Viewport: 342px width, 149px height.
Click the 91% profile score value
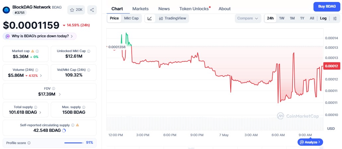pyautogui.click(x=90, y=142)
